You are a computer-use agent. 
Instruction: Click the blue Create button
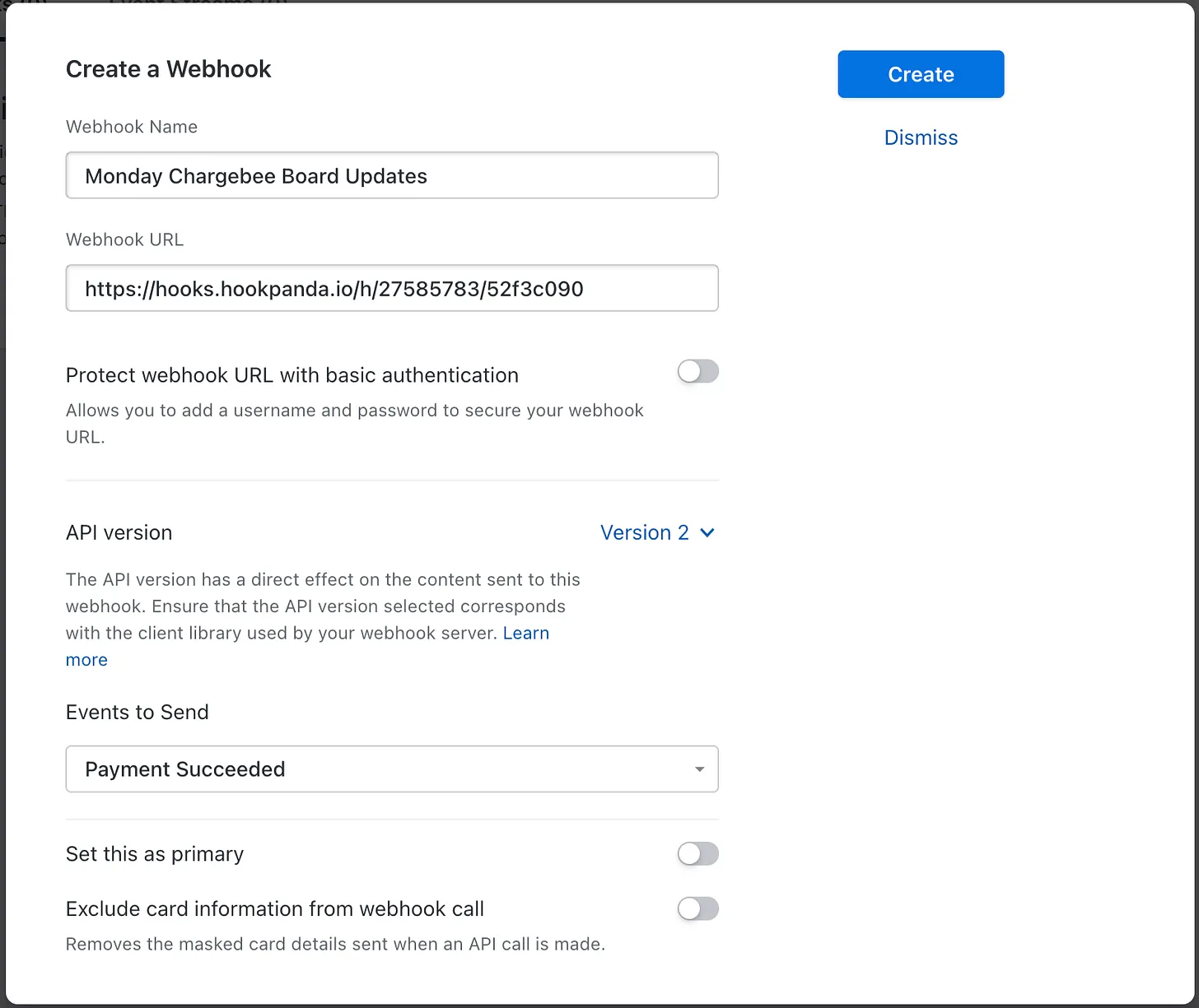pos(921,74)
